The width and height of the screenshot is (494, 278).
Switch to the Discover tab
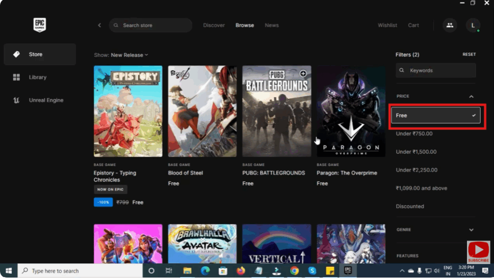214,25
